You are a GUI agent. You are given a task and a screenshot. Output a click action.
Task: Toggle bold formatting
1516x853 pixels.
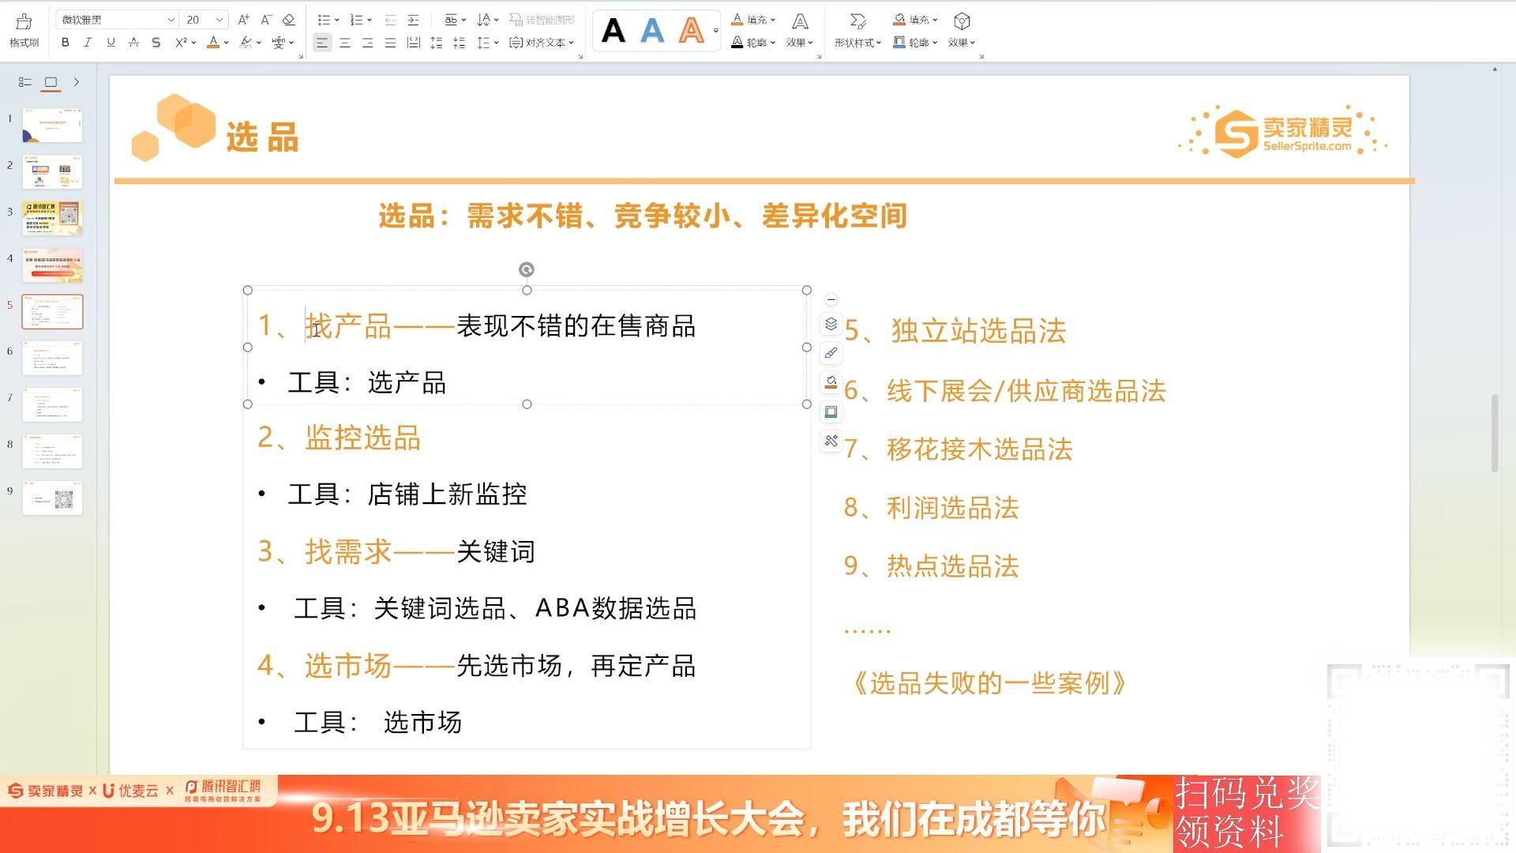coord(66,43)
